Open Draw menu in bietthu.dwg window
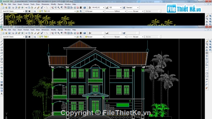This screenshot has height=119, width=212. [38, 30]
